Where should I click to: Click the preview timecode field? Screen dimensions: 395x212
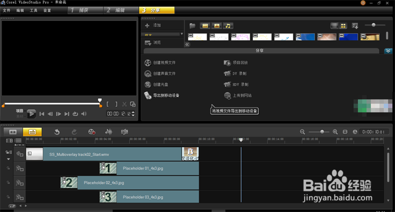[118, 114]
